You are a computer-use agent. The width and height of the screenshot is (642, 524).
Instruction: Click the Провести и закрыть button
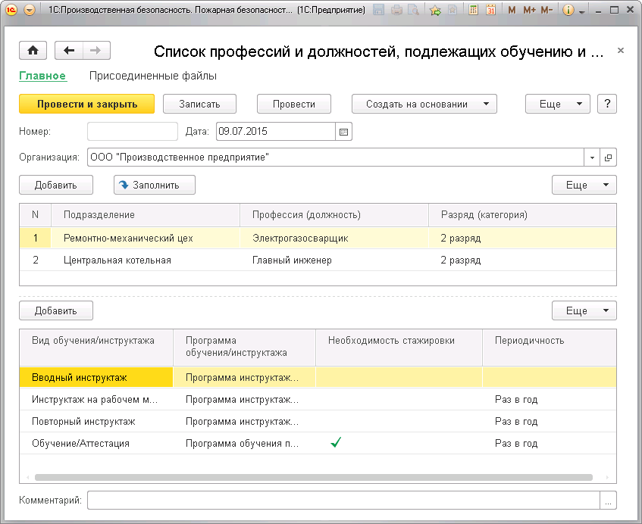coord(87,104)
